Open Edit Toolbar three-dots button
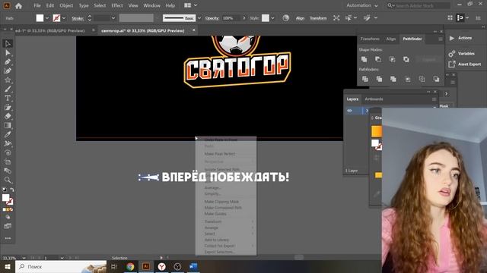 8,238
